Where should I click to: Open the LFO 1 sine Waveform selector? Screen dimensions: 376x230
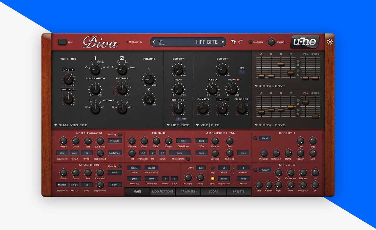[62, 153]
